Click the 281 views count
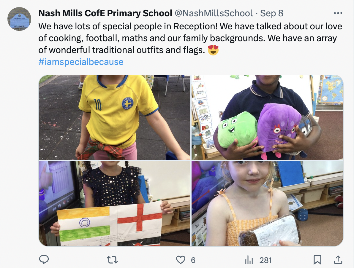The width and height of the screenshot is (354, 268). [265, 260]
